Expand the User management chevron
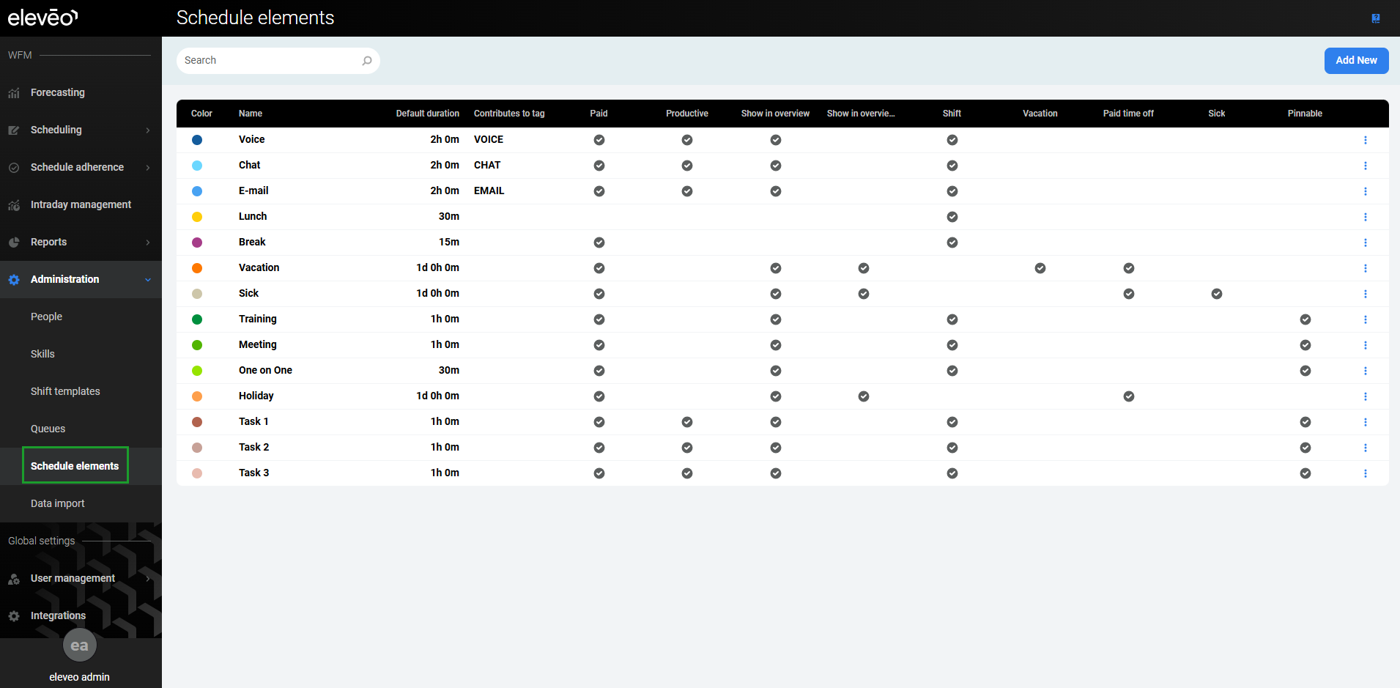Viewport: 1400px width, 688px height. click(x=148, y=579)
